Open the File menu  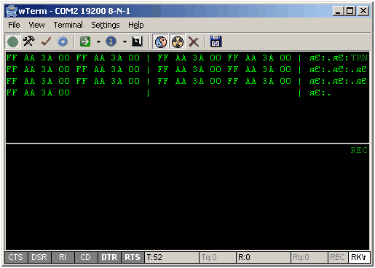tap(14, 25)
